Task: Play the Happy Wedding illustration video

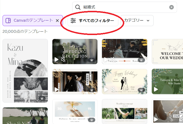Action: pyautogui.click(x=106, y=90)
